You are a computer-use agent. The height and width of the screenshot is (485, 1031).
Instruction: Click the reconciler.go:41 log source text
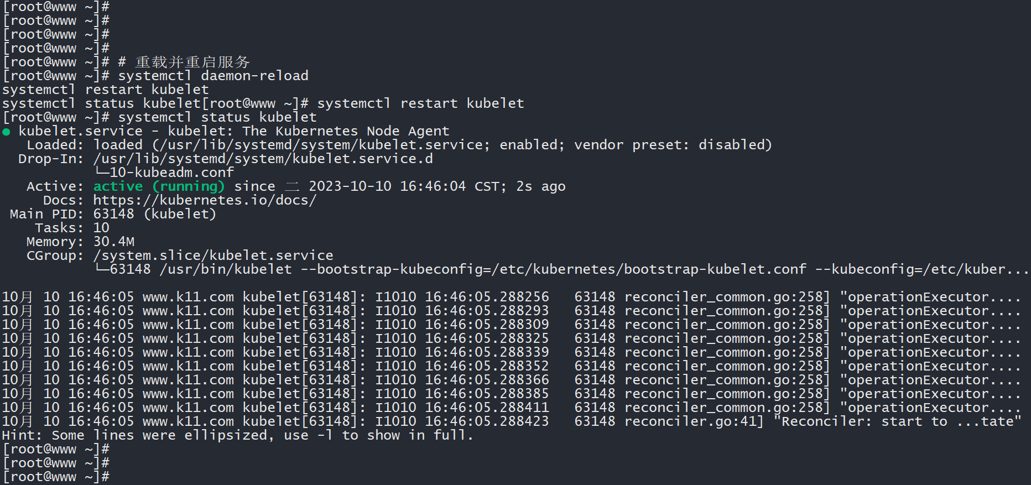[x=694, y=421]
